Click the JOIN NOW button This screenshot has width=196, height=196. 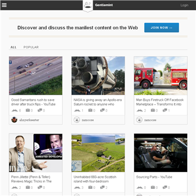coord(162,28)
